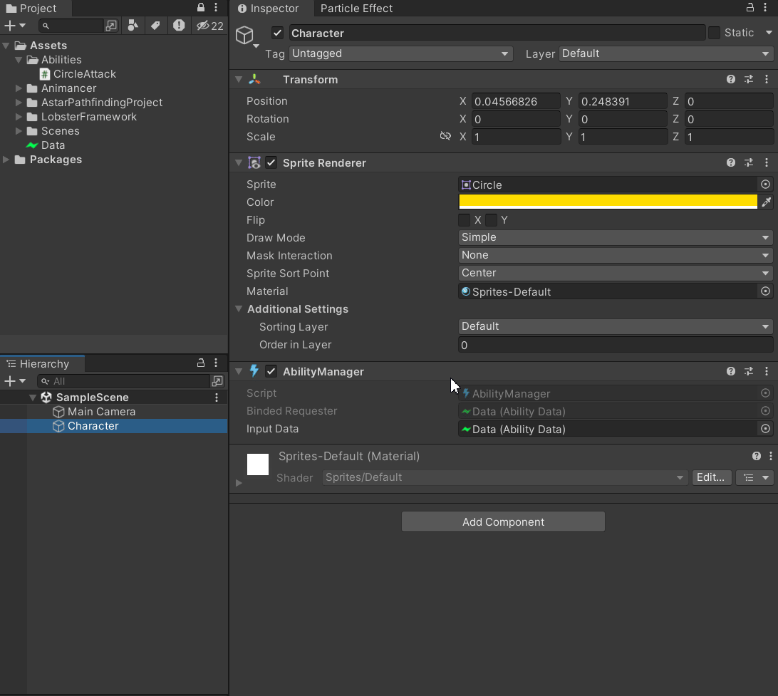
Task: Open Search by Type filter in Project
Action: [133, 26]
